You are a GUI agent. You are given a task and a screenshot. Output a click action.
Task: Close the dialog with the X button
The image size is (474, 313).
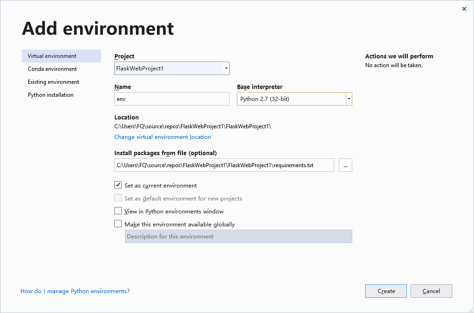464,9
